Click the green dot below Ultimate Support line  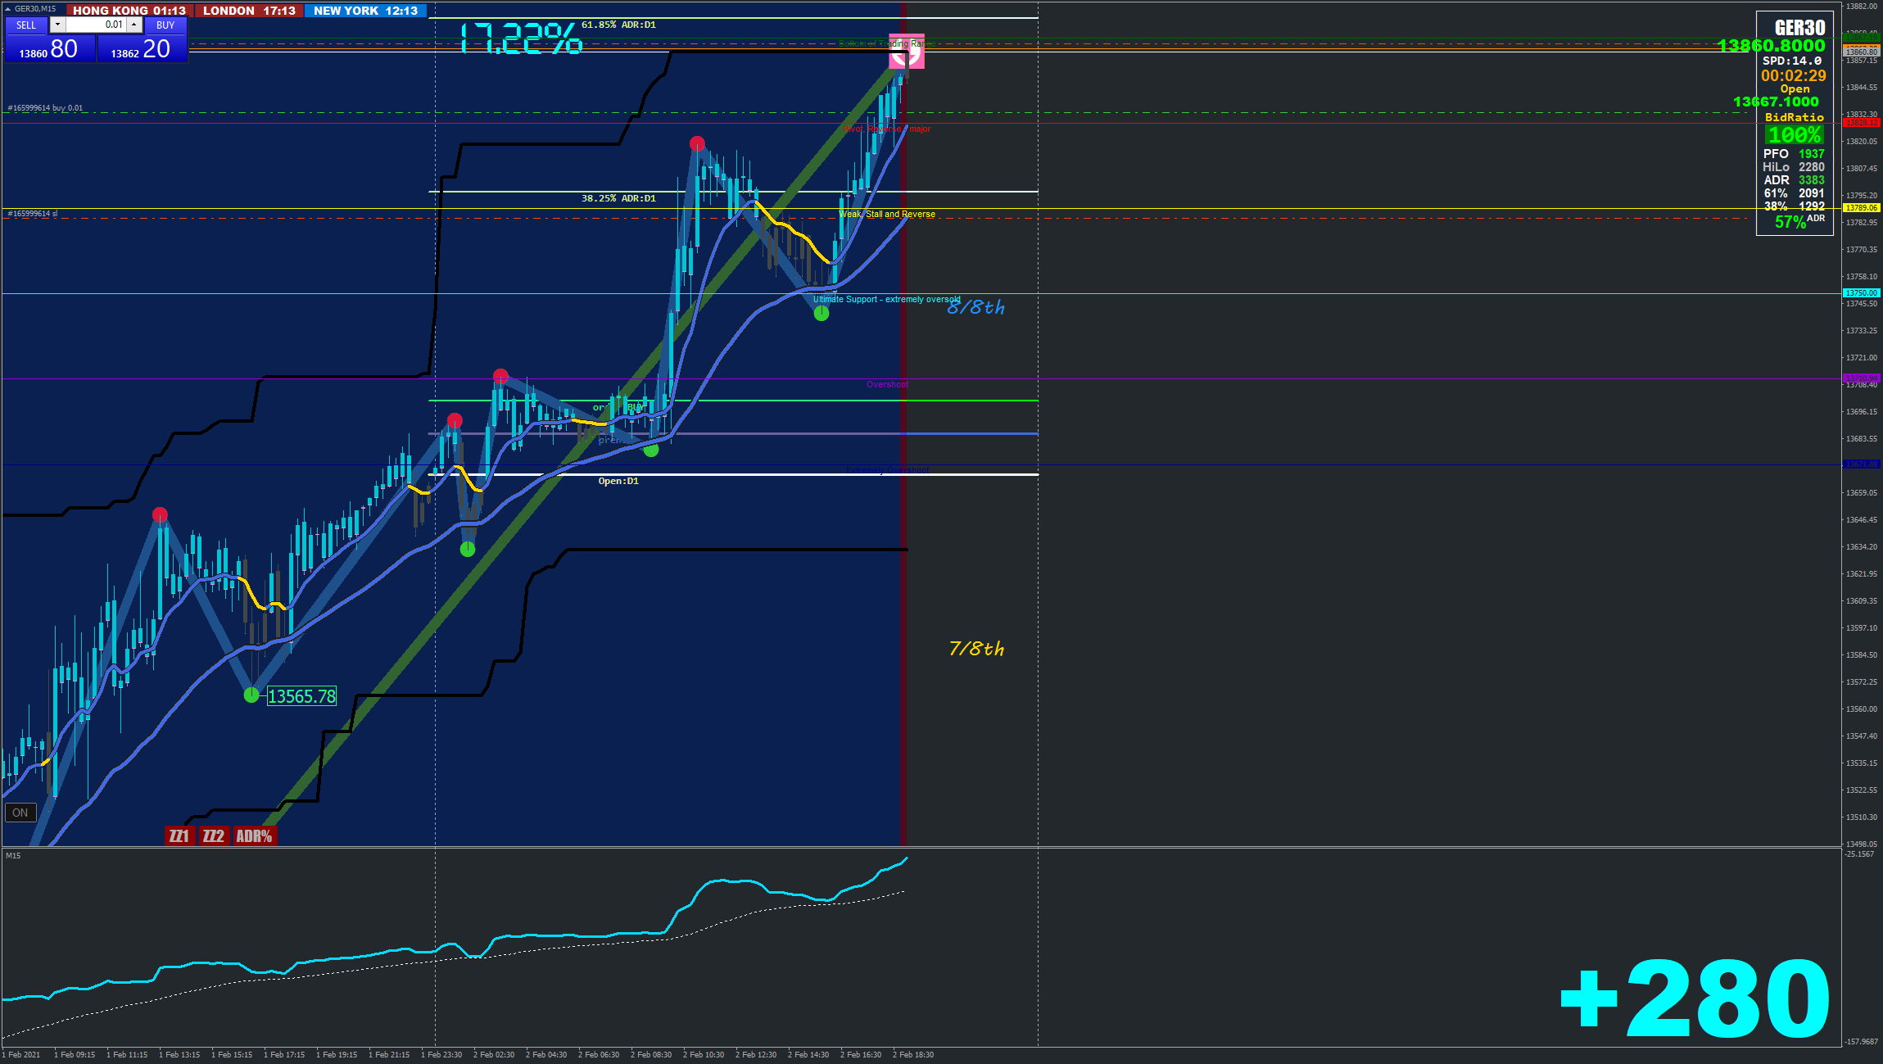[822, 313]
